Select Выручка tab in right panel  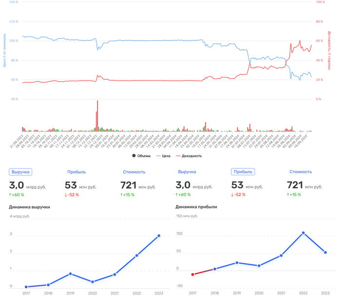pos(187,171)
